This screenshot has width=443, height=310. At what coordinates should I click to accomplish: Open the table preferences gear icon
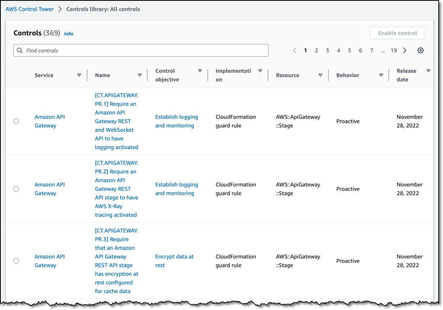[x=421, y=51]
